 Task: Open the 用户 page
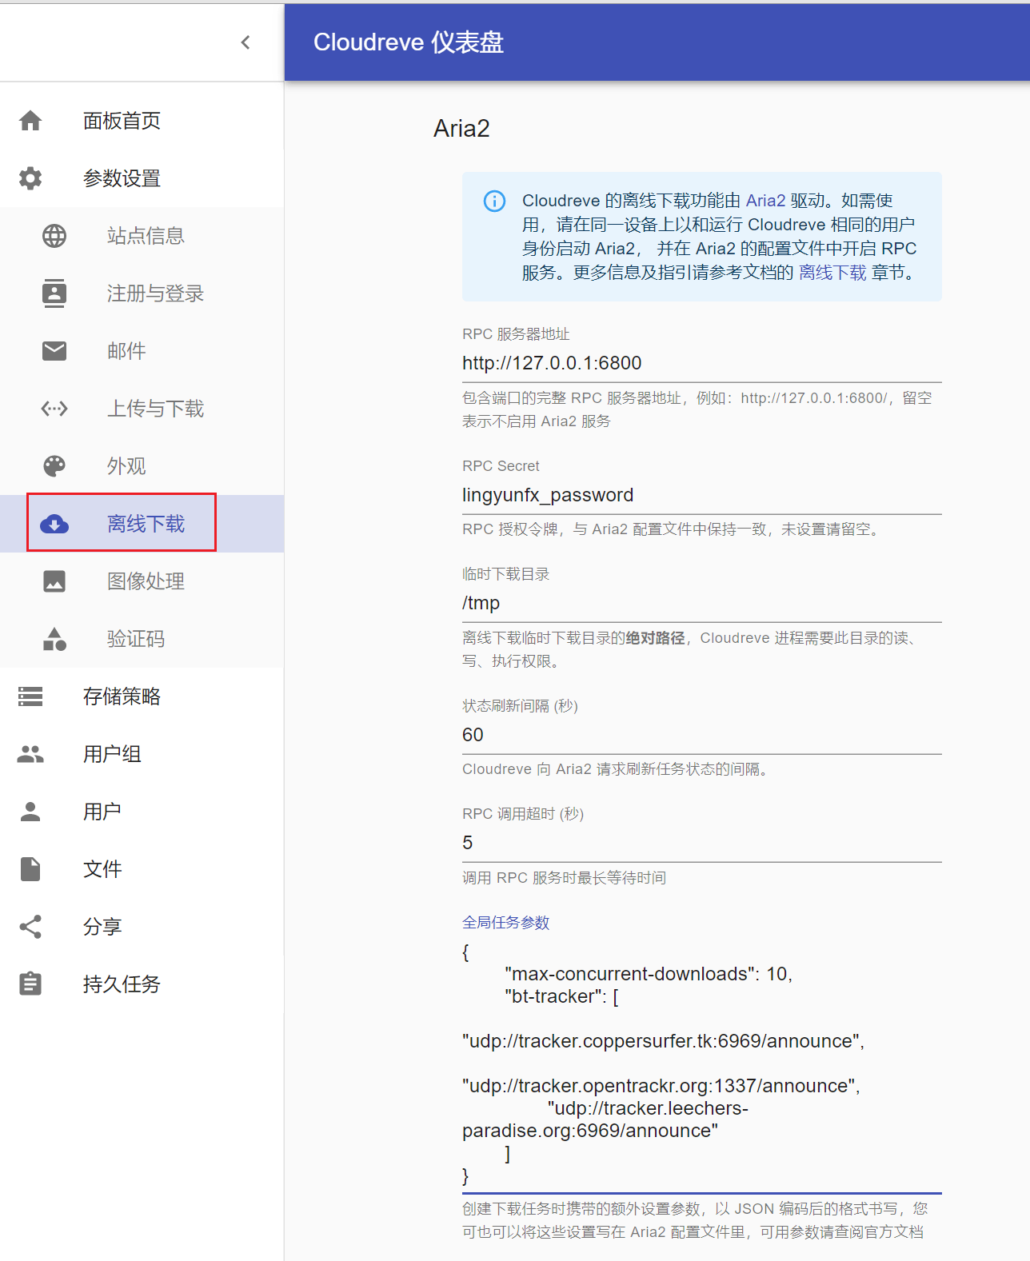(x=142, y=812)
